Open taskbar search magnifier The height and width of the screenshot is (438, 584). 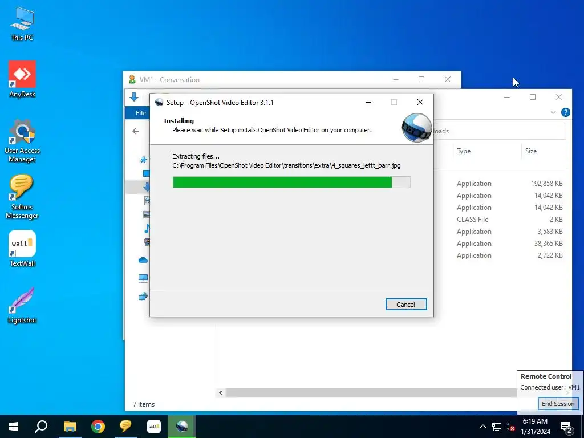coord(41,427)
